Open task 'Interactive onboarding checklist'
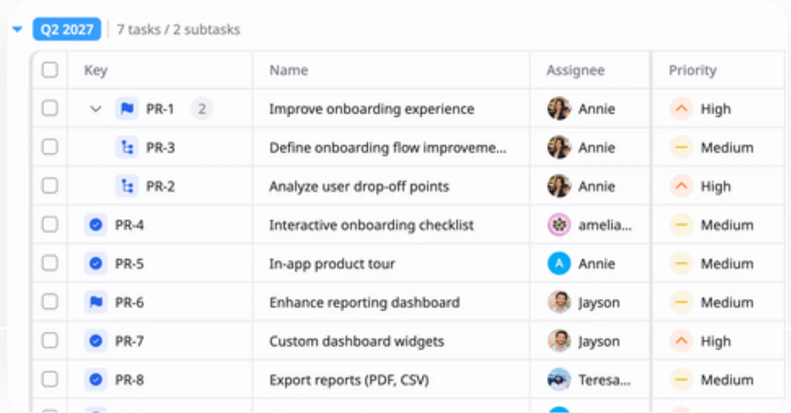The image size is (791, 413). pyautogui.click(x=372, y=225)
